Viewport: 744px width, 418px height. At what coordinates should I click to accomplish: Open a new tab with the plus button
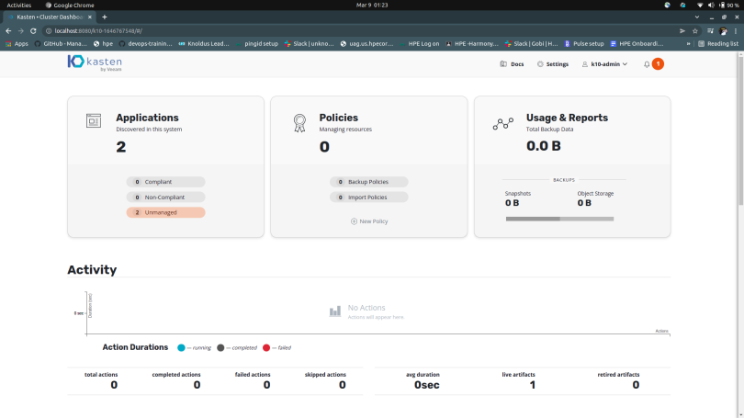105,17
